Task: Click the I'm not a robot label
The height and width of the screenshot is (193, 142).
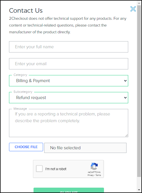Action: pos(56,169)
